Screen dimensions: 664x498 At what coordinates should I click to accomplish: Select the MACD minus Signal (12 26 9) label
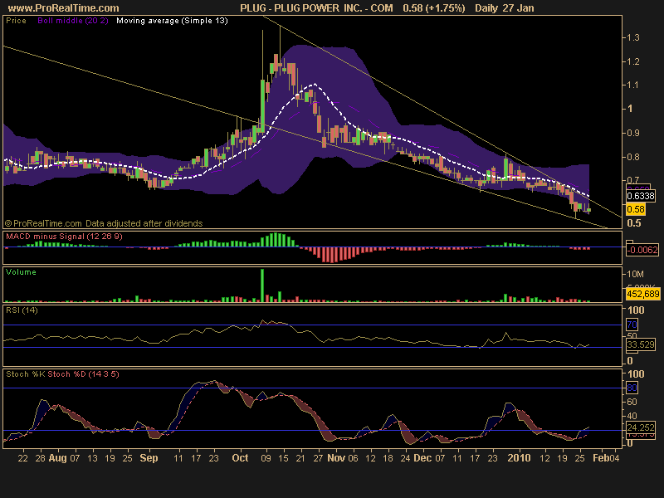click(x=64, y=237)
